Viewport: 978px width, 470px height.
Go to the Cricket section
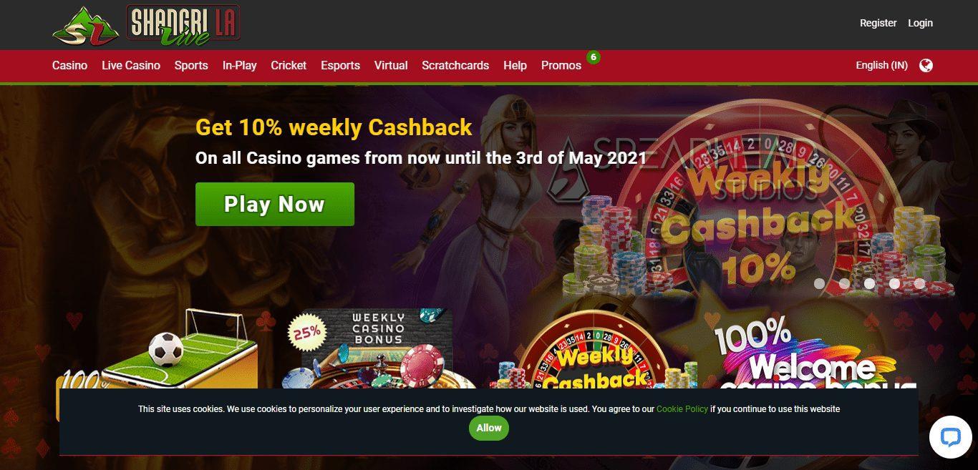click(x=289, y=65)
